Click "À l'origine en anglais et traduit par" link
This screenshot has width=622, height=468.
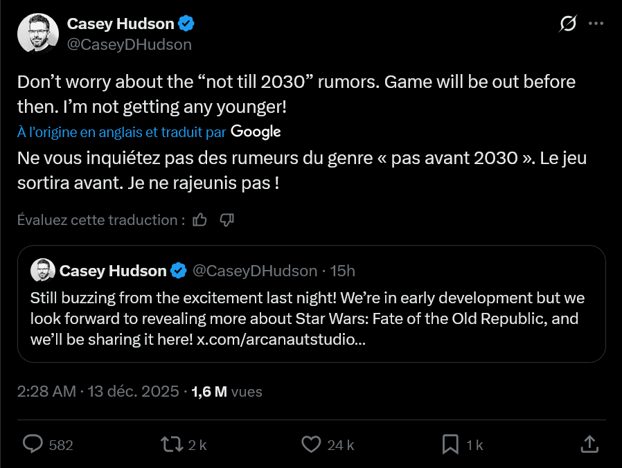point(121,132)
